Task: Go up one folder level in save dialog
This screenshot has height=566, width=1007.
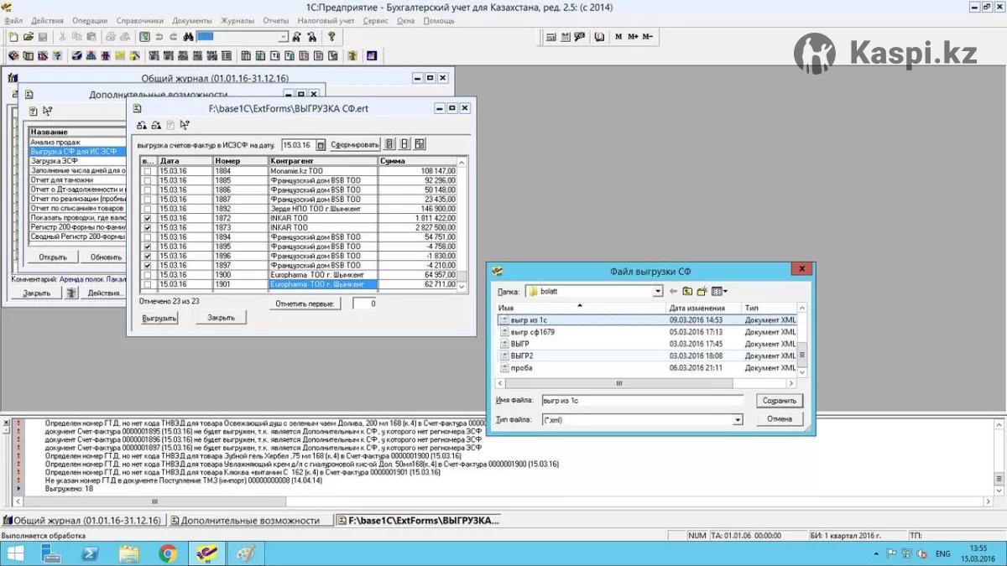Action: (x=687, y=291)
